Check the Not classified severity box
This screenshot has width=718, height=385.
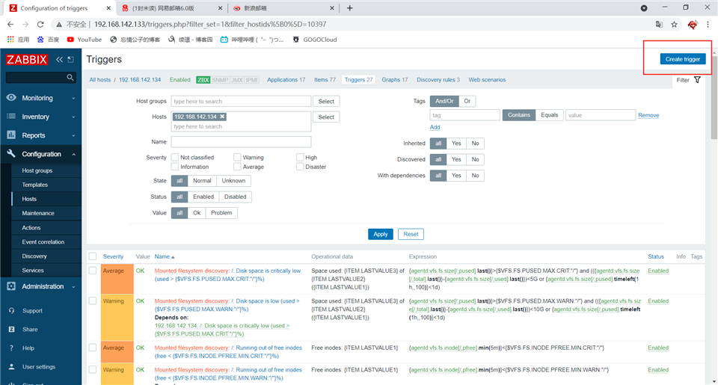(x=174, y=157)
